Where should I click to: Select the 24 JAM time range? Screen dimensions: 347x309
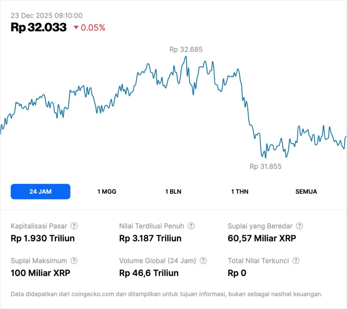pyautogui.click(x=40, y=192)
